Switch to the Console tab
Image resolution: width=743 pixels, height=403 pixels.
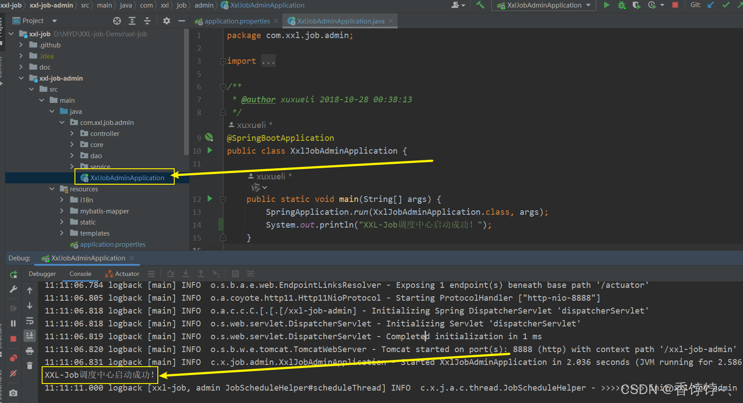pos(80,274)
